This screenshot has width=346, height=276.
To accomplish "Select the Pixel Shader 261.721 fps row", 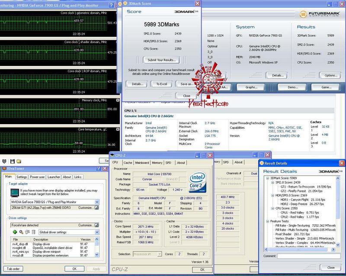I will click(x=292, y=234).
